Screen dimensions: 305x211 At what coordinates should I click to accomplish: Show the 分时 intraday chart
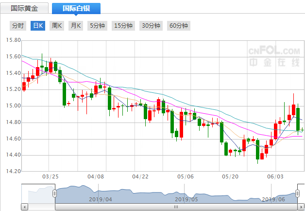tap(17, 26)
